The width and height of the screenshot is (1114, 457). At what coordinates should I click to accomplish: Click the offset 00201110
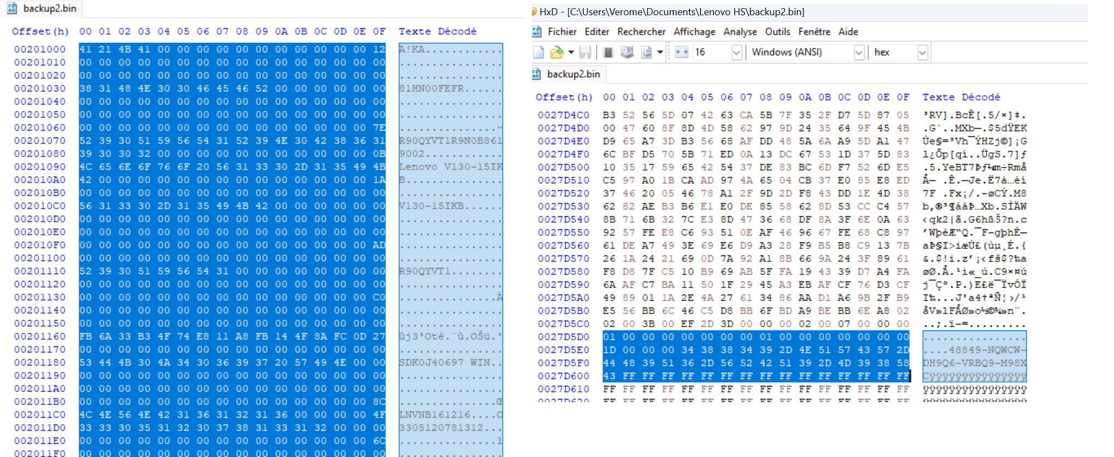click(40, 271)
